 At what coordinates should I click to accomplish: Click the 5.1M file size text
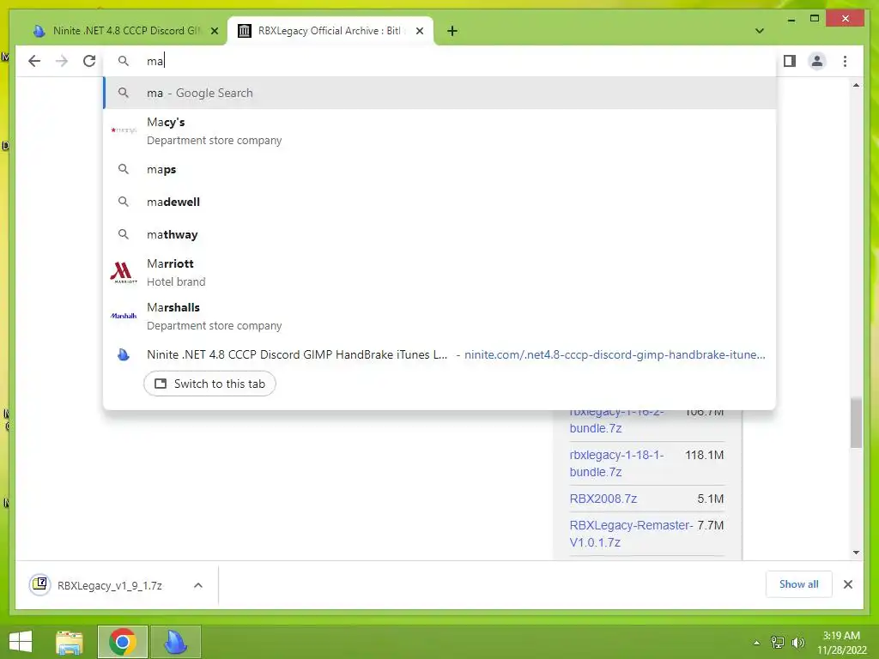[x=710, y=499]
